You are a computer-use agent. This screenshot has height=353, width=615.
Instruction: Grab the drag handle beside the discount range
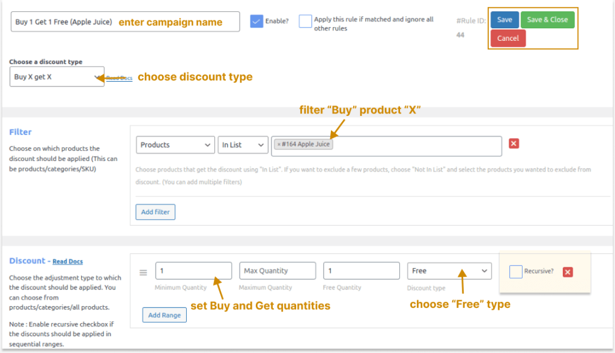143,272
